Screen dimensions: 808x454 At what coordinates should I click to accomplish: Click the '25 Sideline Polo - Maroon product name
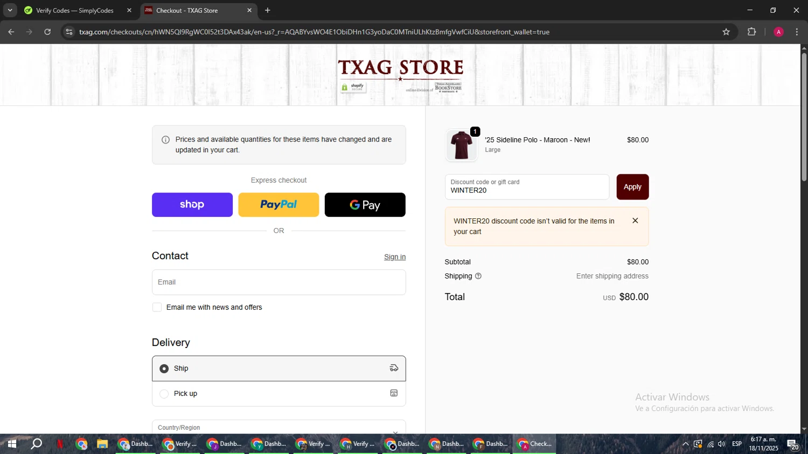click(x=537, y=140)
